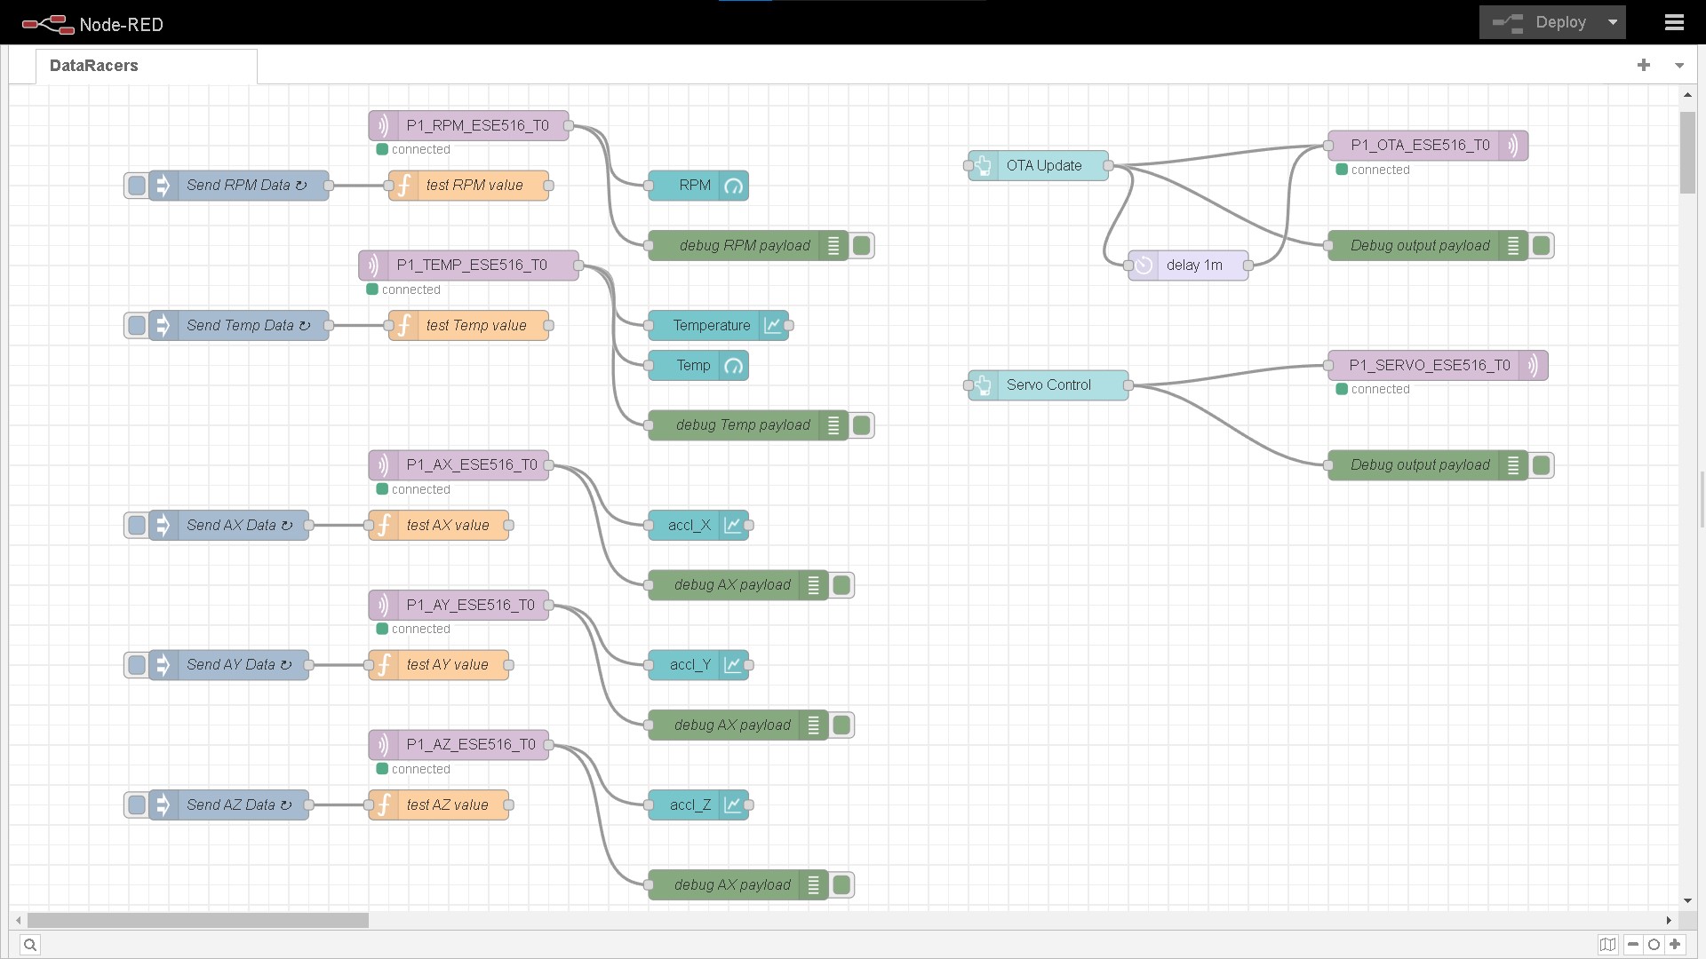Select the accl_Z chart node icon

(x=733, y=805)
